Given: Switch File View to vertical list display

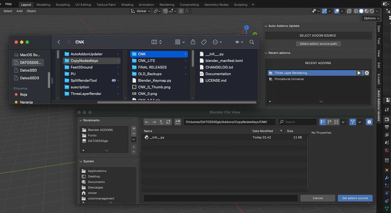Looking at the screenshot, I should tap(323, 122).
